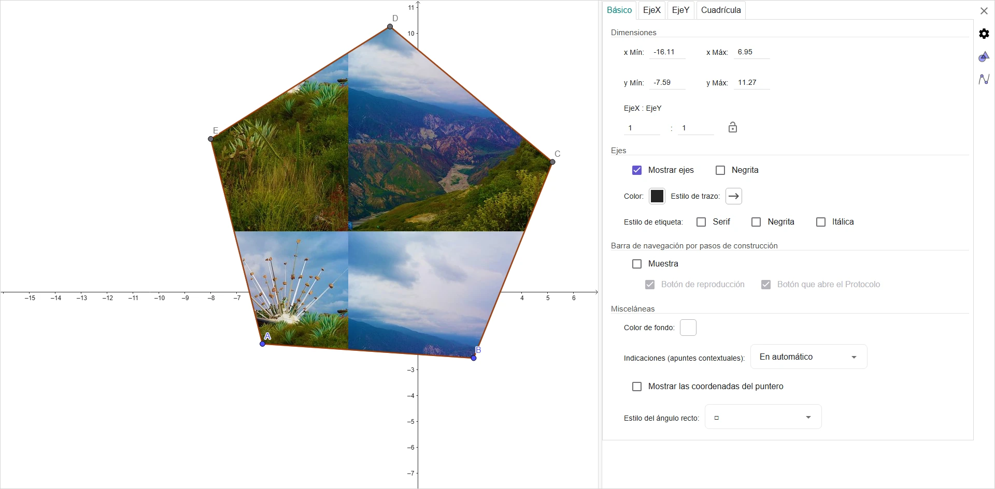The width and height of the screenshot is (995, 489).
Task: Open the black axis color swatch
Action: click(x=657, y=196)
